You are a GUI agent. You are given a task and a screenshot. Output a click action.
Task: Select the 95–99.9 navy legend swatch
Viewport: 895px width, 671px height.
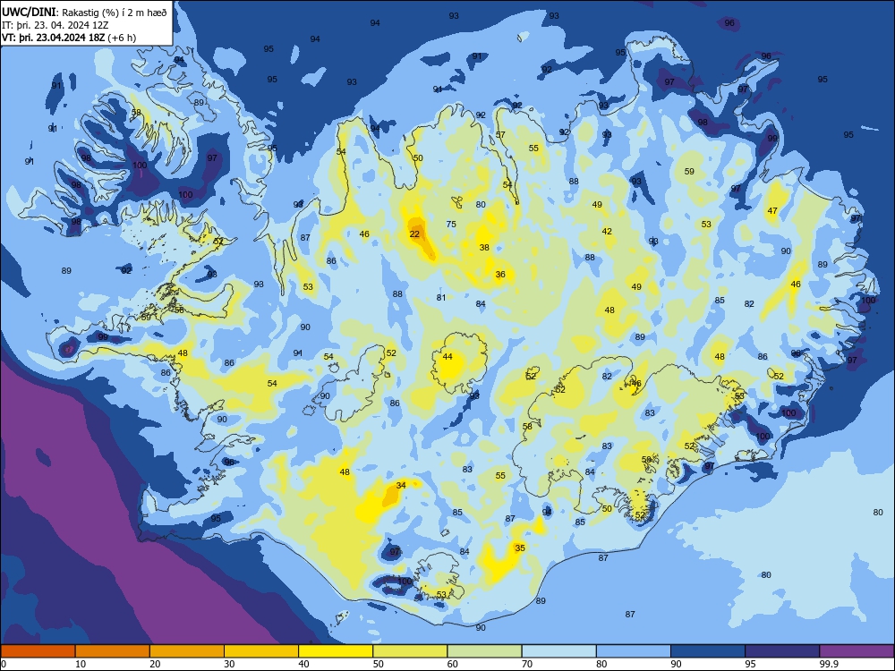pos(782,651)
